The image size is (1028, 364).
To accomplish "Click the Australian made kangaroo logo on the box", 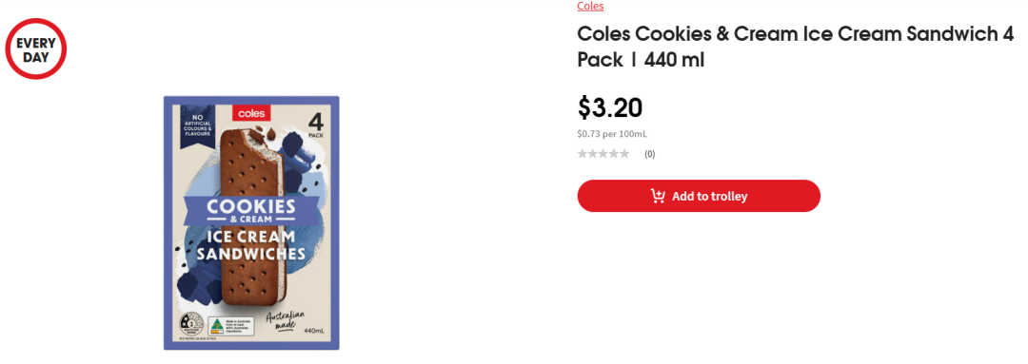I will [x=217, y=326].
